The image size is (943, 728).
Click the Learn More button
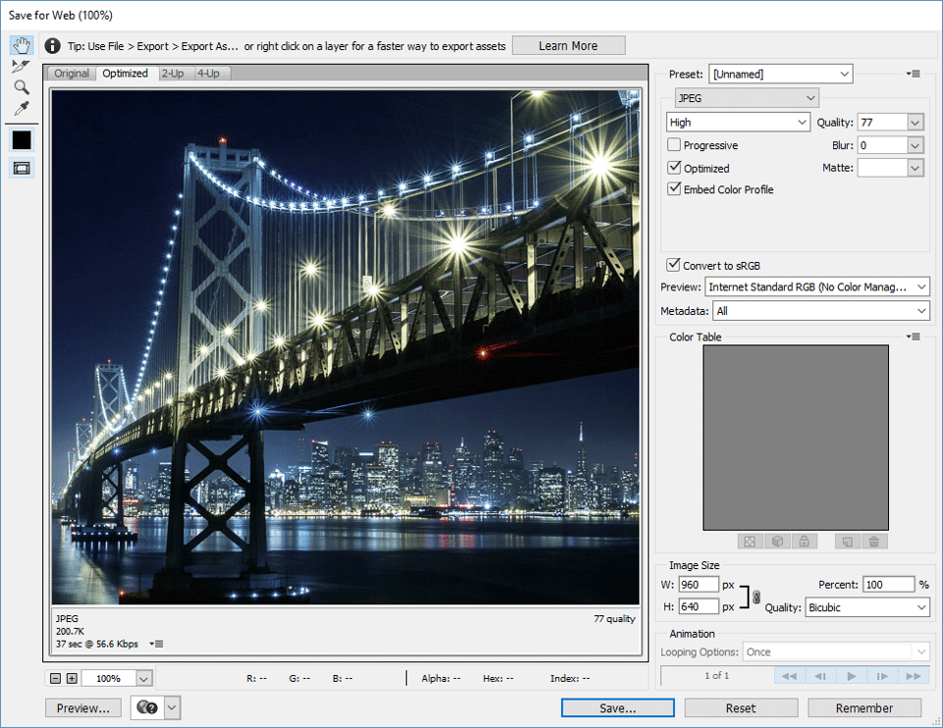569,46
